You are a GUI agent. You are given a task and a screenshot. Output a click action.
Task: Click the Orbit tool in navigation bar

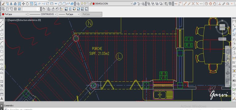228,73
